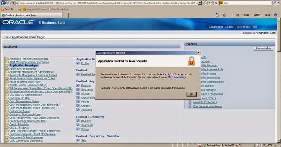Image resolution: width=281 pixels, height=147 pixels.
Task: Open Application Diagnostics responsibility
Action: [23, 69]
